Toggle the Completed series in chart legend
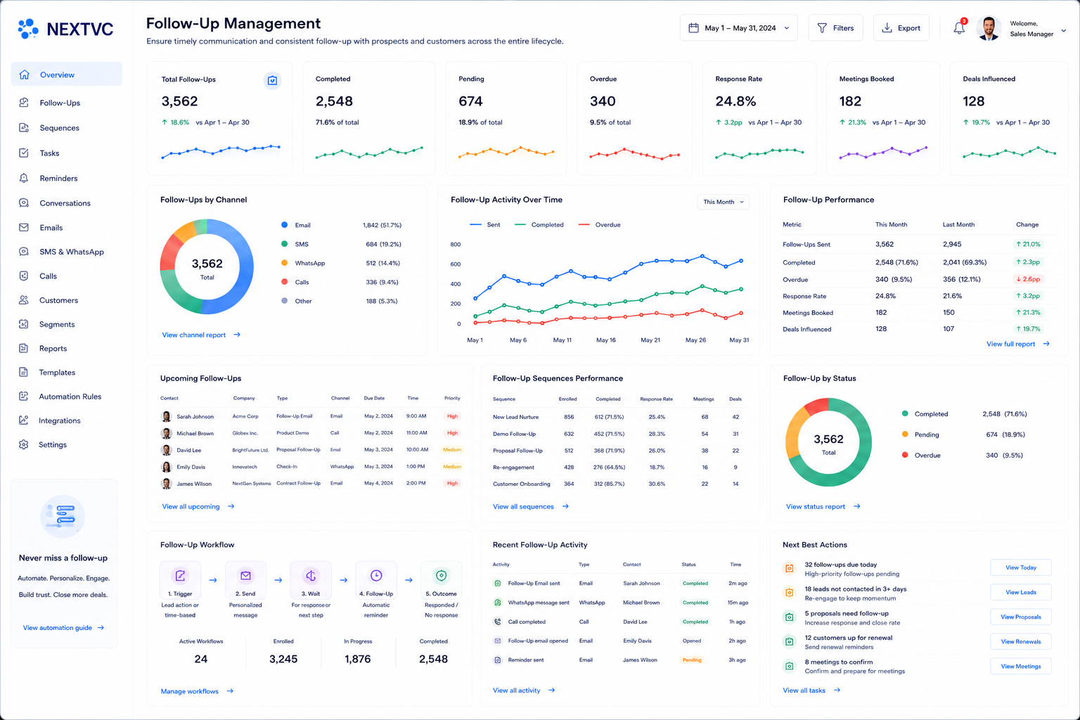Viewport: 1080px width, 720px height. [x=539, y=225]
